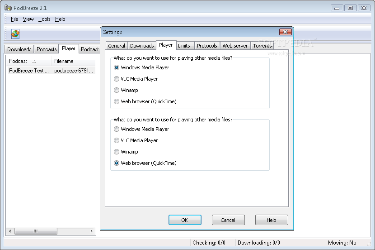Maximize the PodBreeze window
375x250 pixels.
[350, 8]
